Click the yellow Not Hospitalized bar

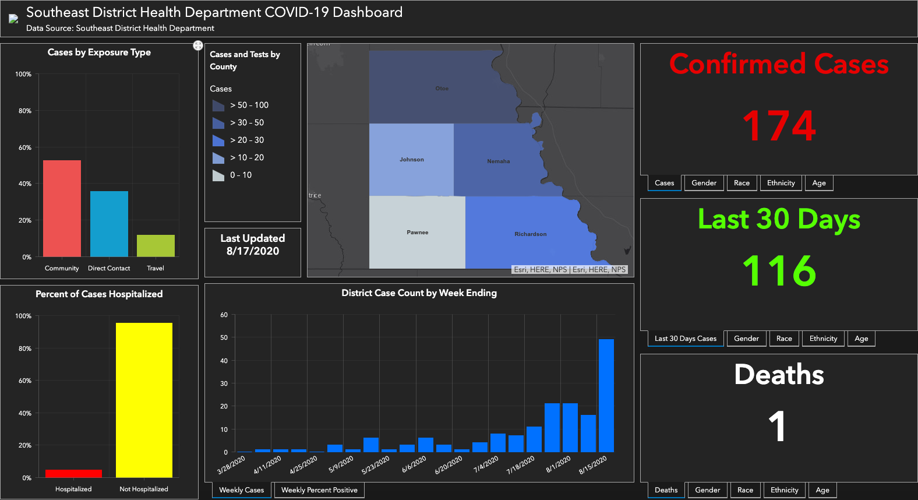(x=144, y=400)
